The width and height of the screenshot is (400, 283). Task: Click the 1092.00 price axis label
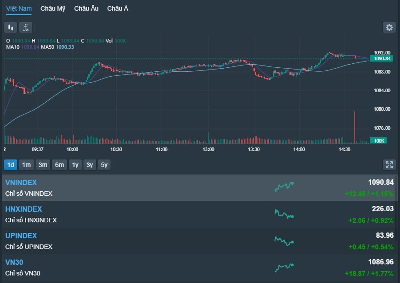click(x=382, y=53)
